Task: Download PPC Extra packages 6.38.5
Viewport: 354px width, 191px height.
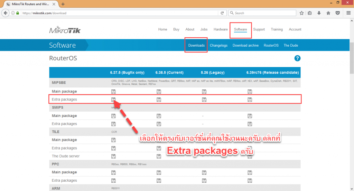Action: (159, 181)
